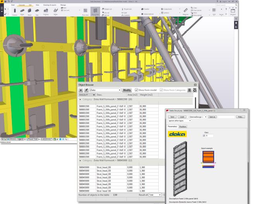Viewport: 274px width, 204px height.
Task: Click the Modify button
Action: [127, 90]
